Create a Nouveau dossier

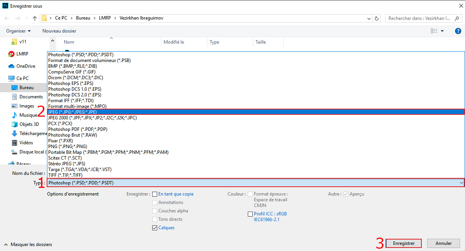pyautogui.click(x=59, y=31)
